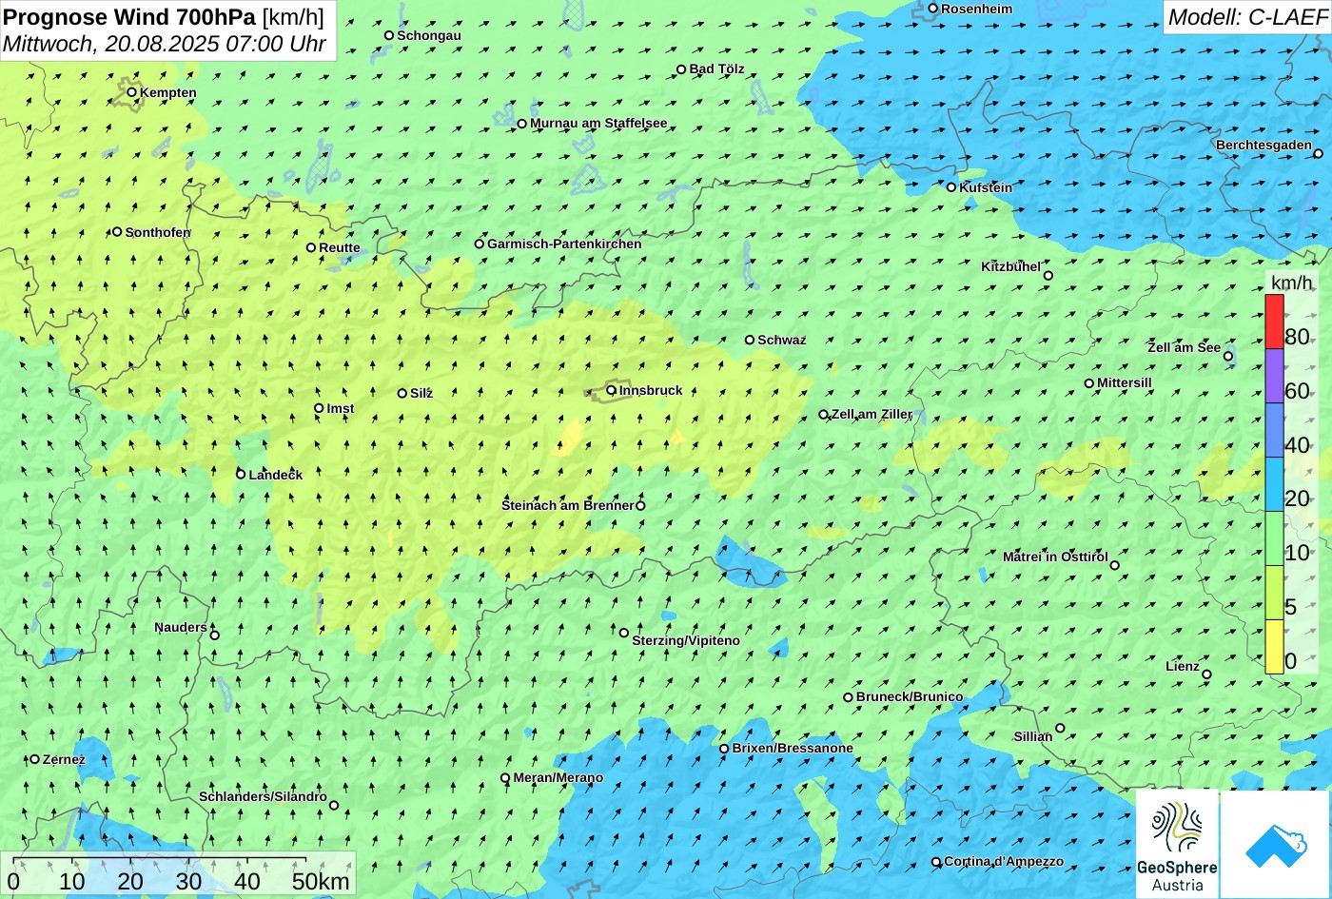This screenshot has width=1332, height=899.
Task: Click the Brixen/Bressanone marker
Action: click(724, 749)
